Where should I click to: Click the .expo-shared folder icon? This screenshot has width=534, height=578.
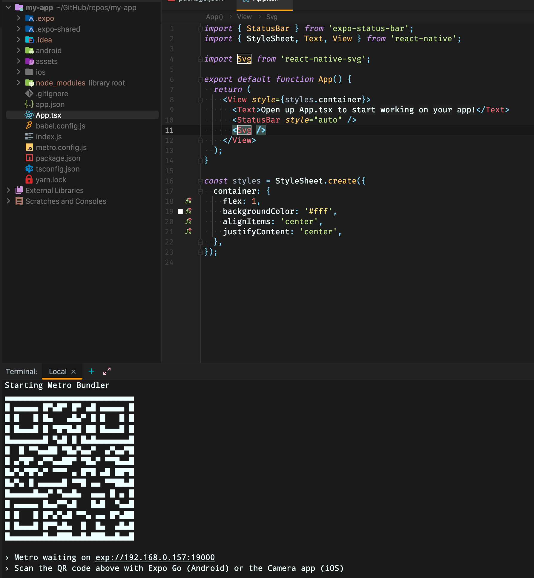(29, 29)
